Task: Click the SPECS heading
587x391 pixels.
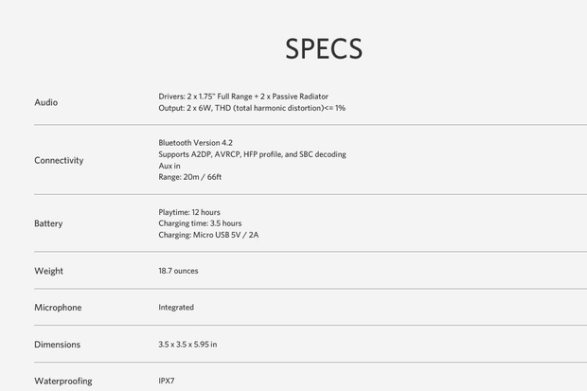Action: coord(324,48)
